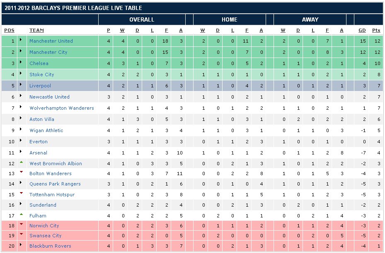Click the red down arrow beside Swansea City

(21, 234)
